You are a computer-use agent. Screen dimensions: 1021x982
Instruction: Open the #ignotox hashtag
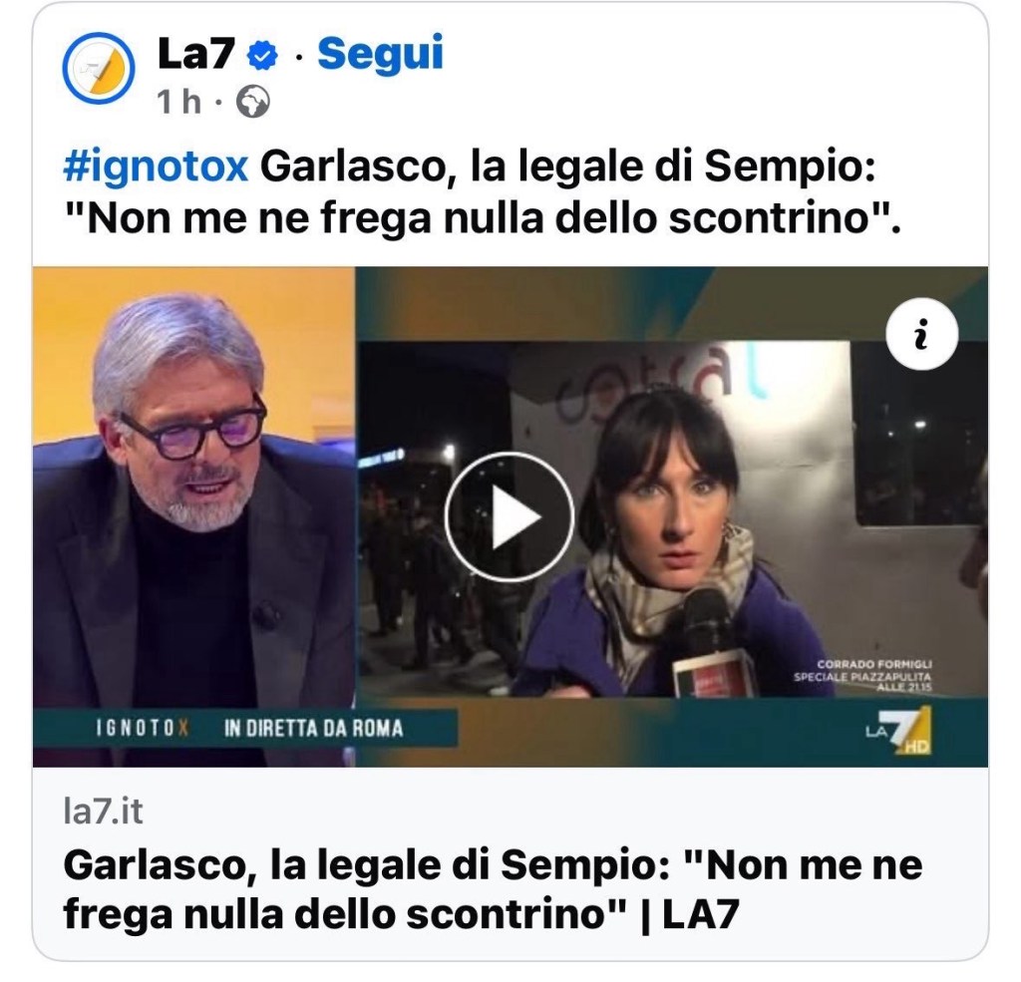(156, 166)
